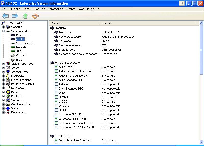Expand the Multimedia tree node
Viewport: 204px width, 146px height.
[x=3, y=76]
